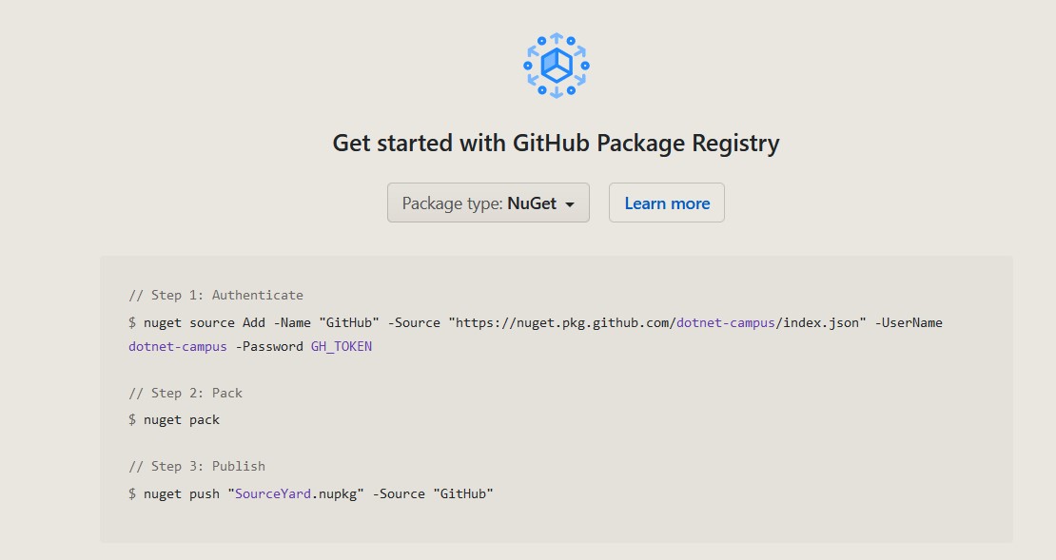Viewport: 1056px width, 560px height.
Task: Click the nuget push command text
Action: [181, 494]
